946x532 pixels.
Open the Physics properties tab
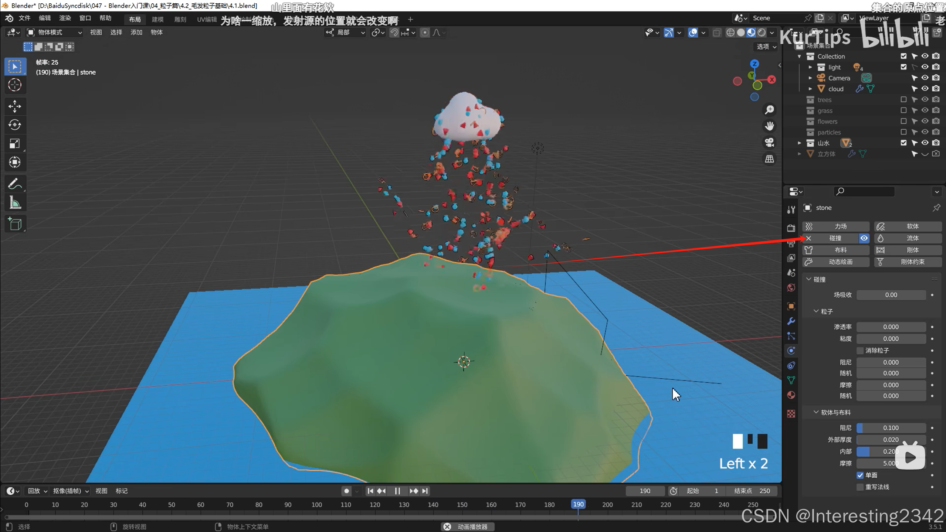(791, 351)
